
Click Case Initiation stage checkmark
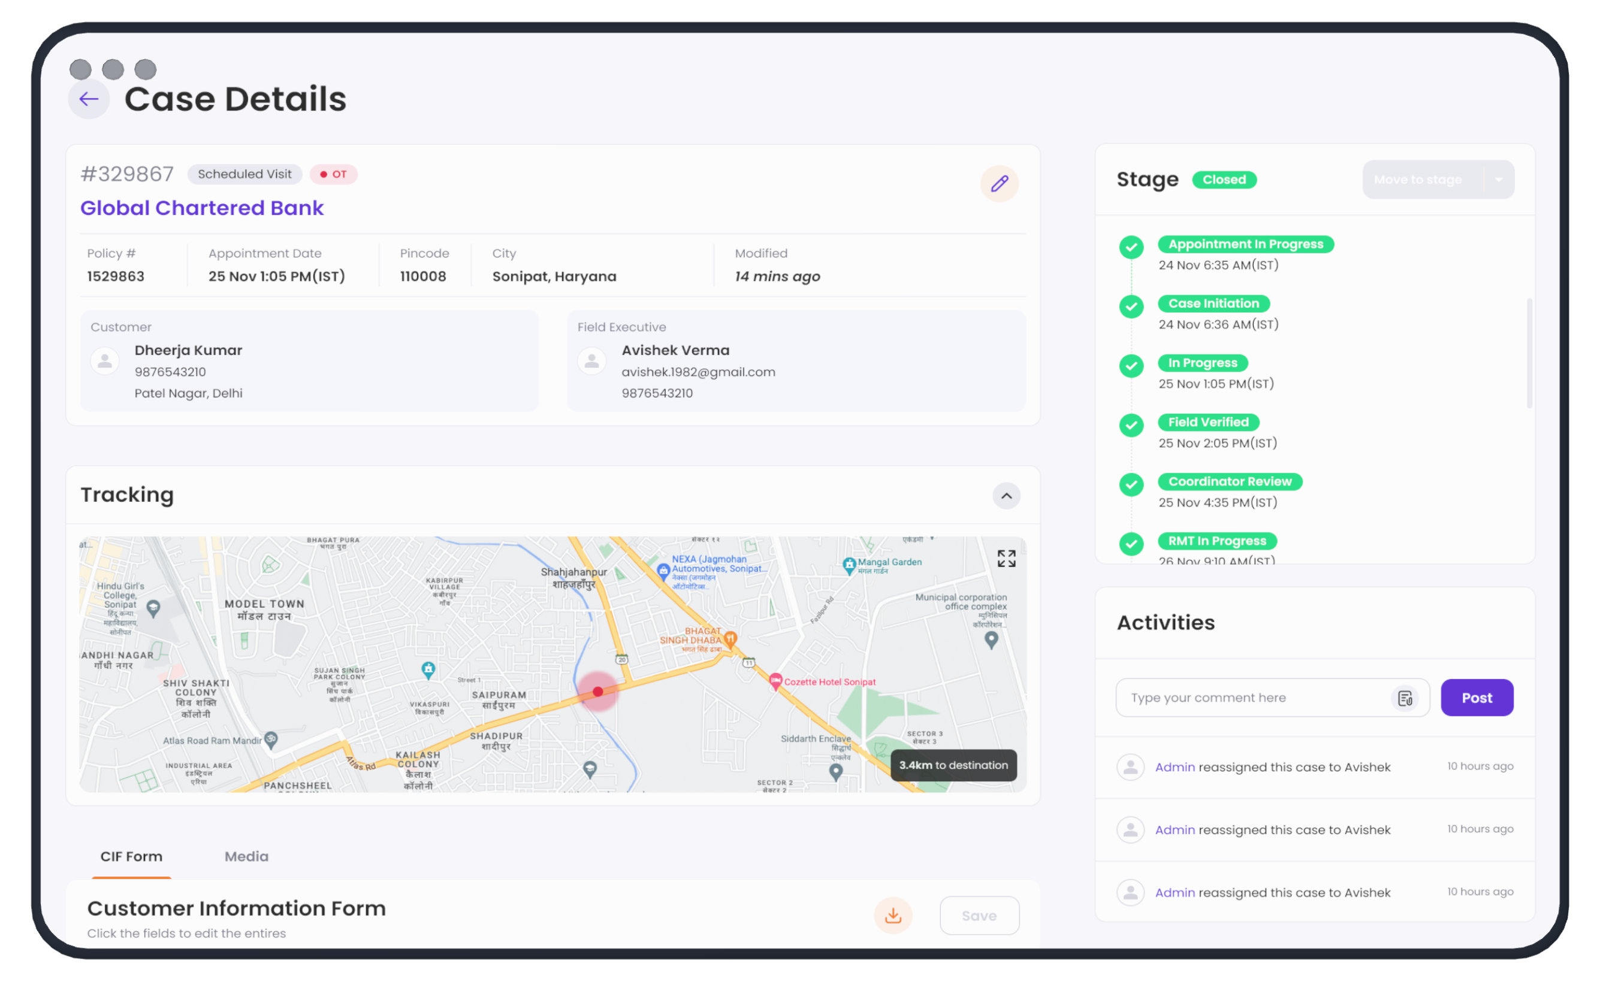[x=1131, y=306]
